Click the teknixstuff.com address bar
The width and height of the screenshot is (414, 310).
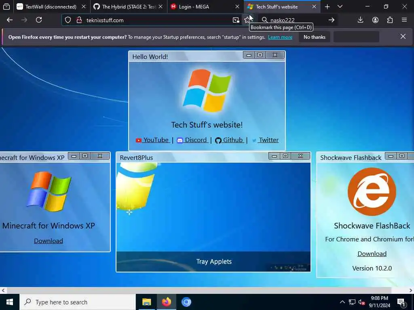158,20
